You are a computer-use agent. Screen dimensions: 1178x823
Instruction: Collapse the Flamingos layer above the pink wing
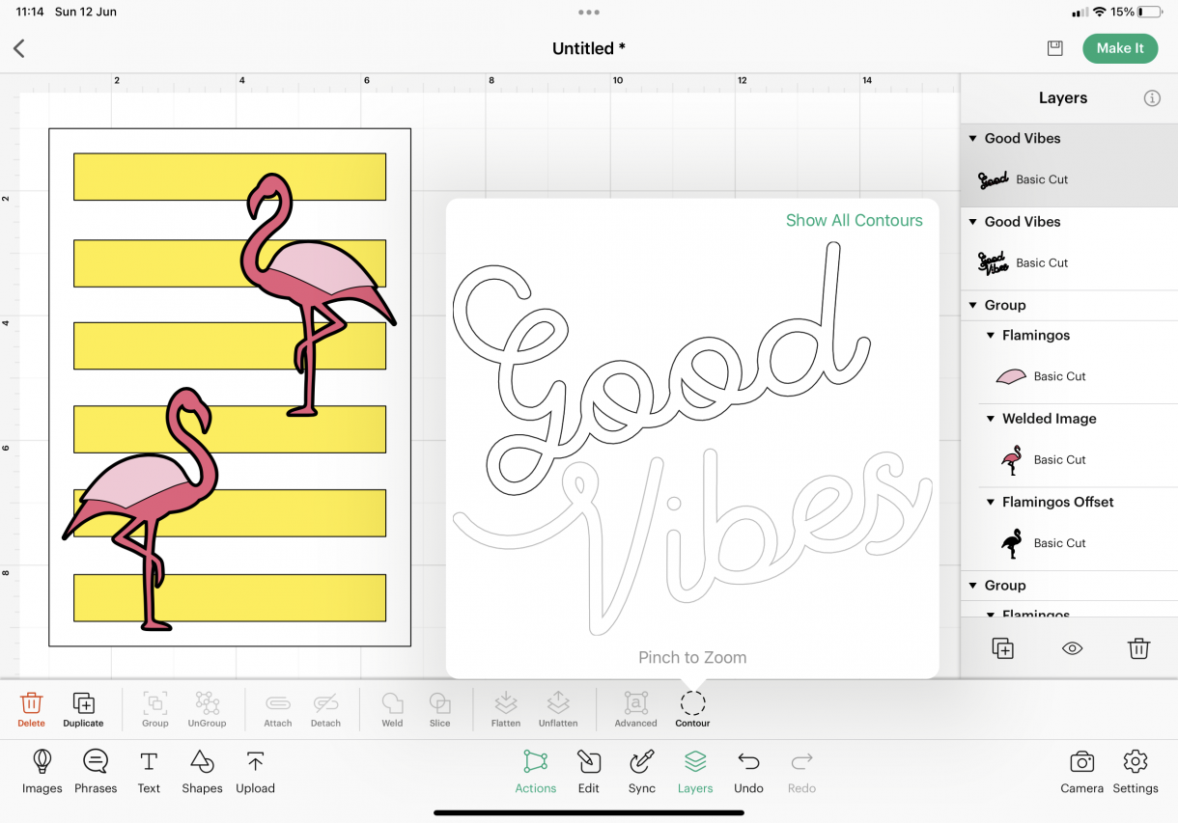click(991, 336)
